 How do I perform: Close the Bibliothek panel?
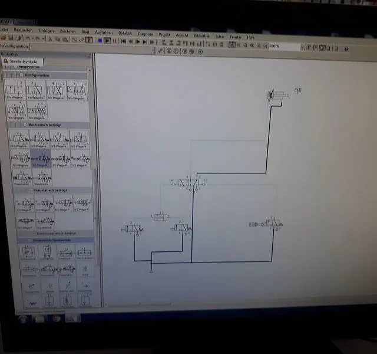coord(88,55)
